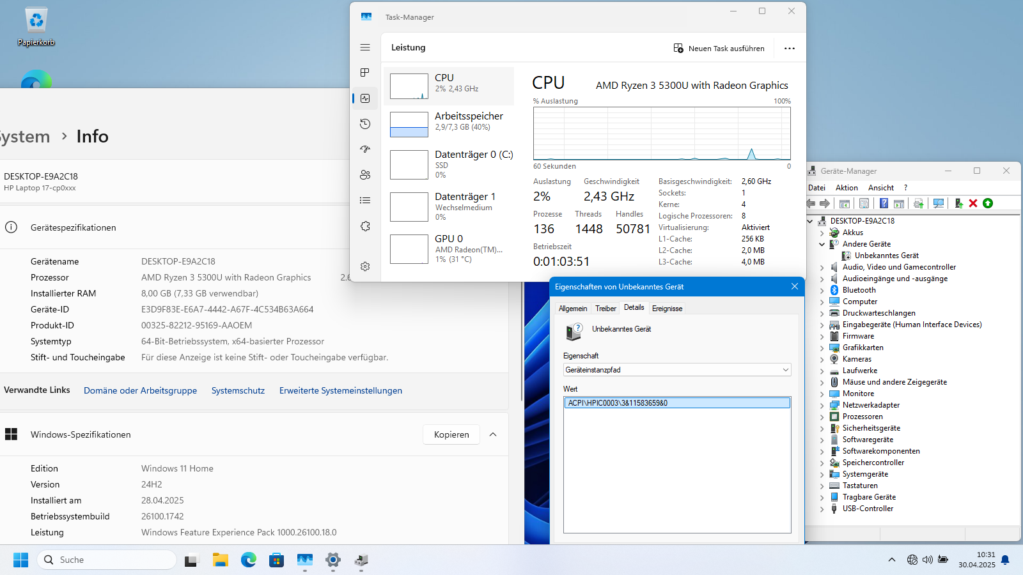
Task: Toggle console tree pane icon in Geräte-Manager
Action: tap(845, 203)
